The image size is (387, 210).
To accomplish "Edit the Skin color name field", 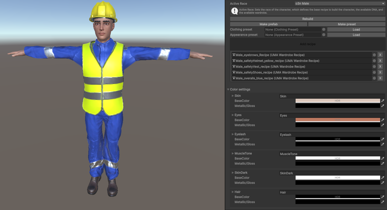I will 332,96.
